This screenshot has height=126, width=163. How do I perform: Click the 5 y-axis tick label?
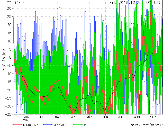[10, 49]
